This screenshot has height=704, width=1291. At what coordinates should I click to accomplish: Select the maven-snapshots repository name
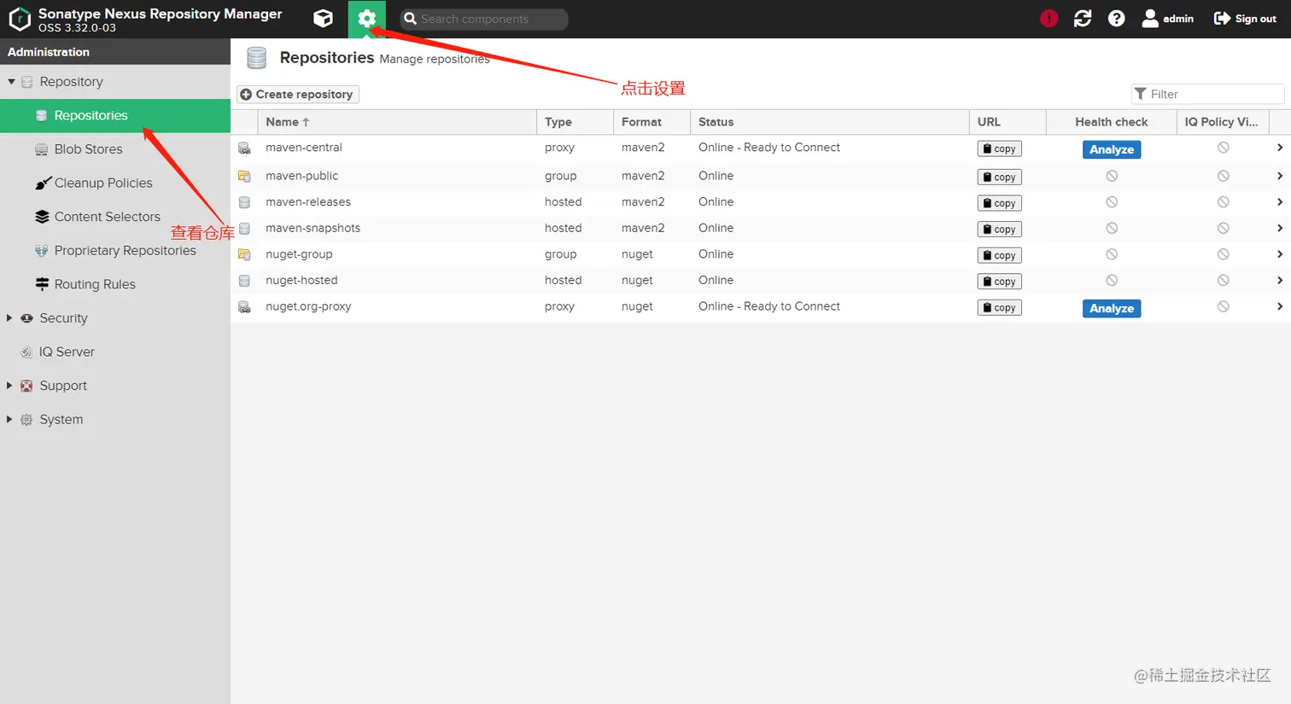coord(313,228)
